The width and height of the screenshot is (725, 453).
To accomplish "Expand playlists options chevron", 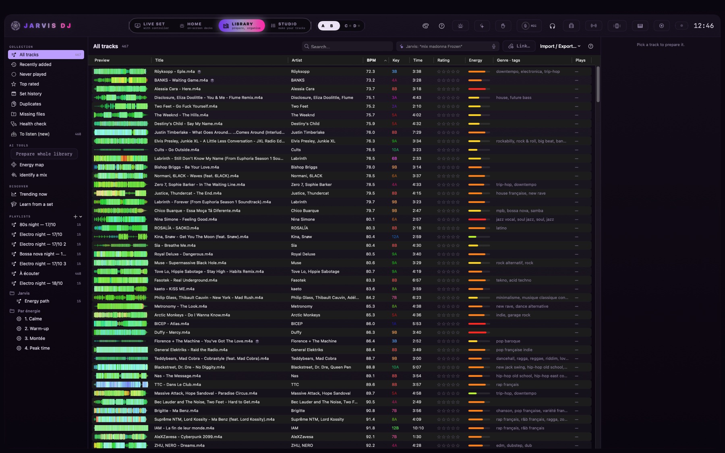I will pyautogui.click(x=81, y=217).
